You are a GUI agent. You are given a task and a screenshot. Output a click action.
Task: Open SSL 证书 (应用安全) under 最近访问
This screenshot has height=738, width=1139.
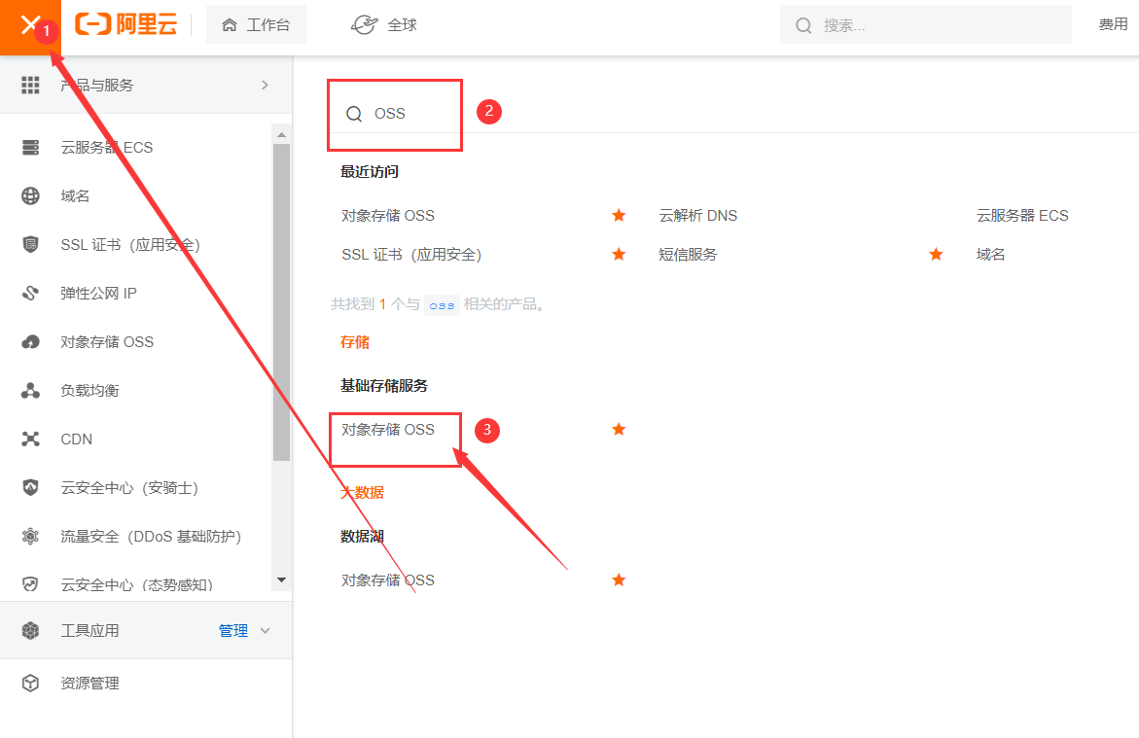(411, 254)
